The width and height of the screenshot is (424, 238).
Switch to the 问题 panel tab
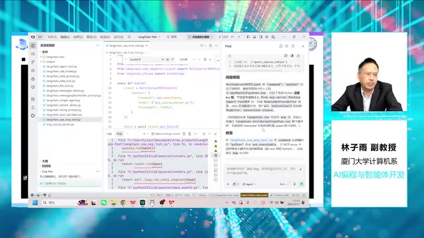click(109, 134)
